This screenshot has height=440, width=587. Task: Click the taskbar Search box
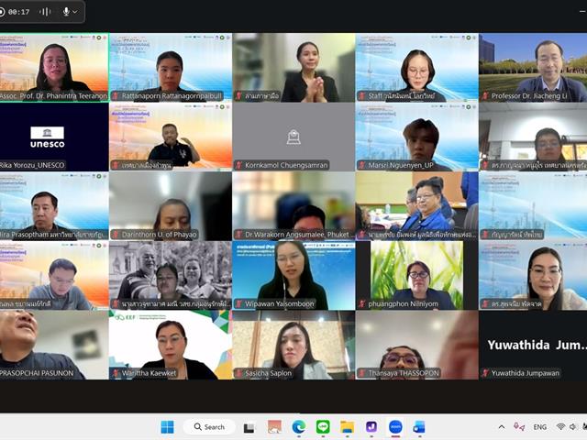tap(208, 427)
